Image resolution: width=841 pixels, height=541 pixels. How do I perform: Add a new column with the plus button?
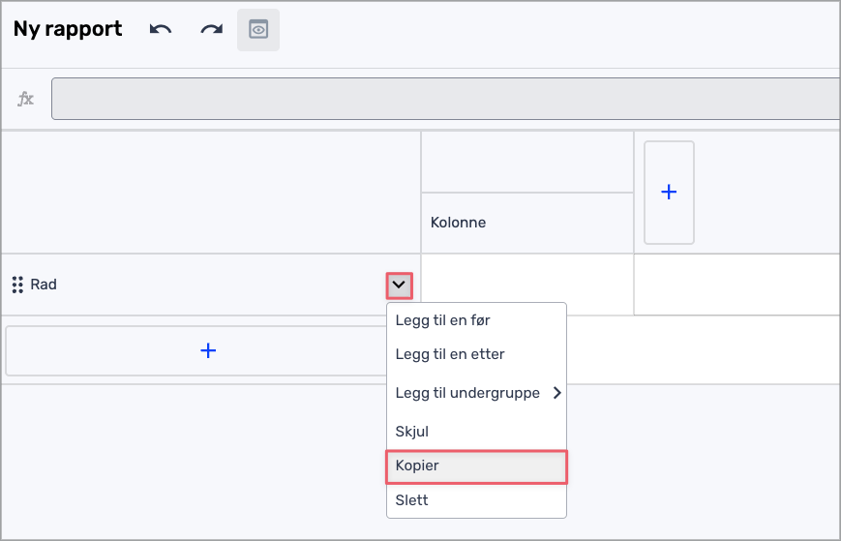[669, 192]
